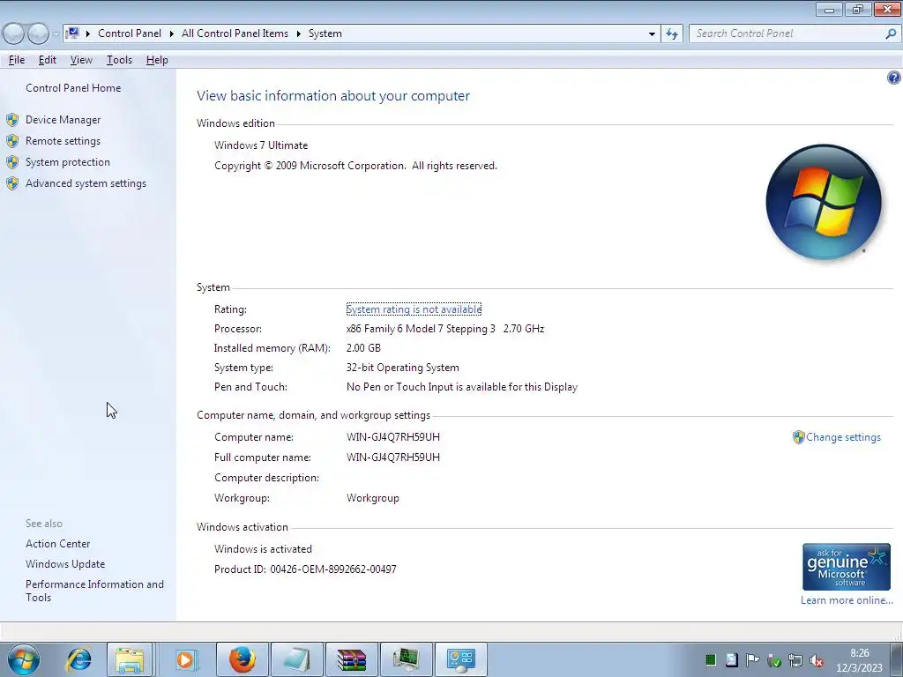Expand arrow before Control Panel breadcrumb
The width and height of the screenshot is (903, 677).
[88, 34]
